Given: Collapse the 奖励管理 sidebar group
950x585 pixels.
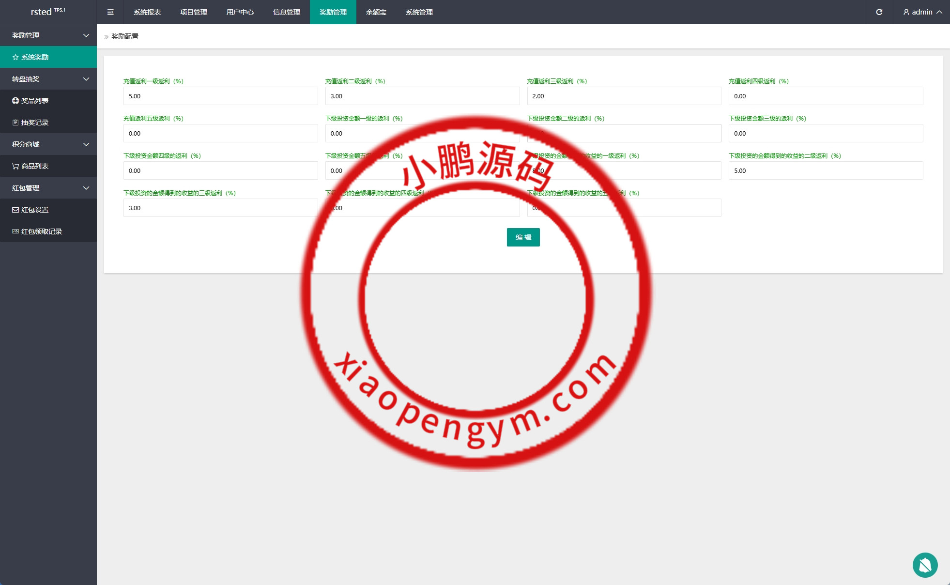Looking at the screenshot, I should pyautogui.click(x=48, y=35).
